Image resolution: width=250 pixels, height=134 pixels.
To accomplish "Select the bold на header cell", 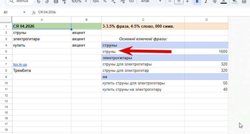I will pyautogui.click(x=143, y=77).
